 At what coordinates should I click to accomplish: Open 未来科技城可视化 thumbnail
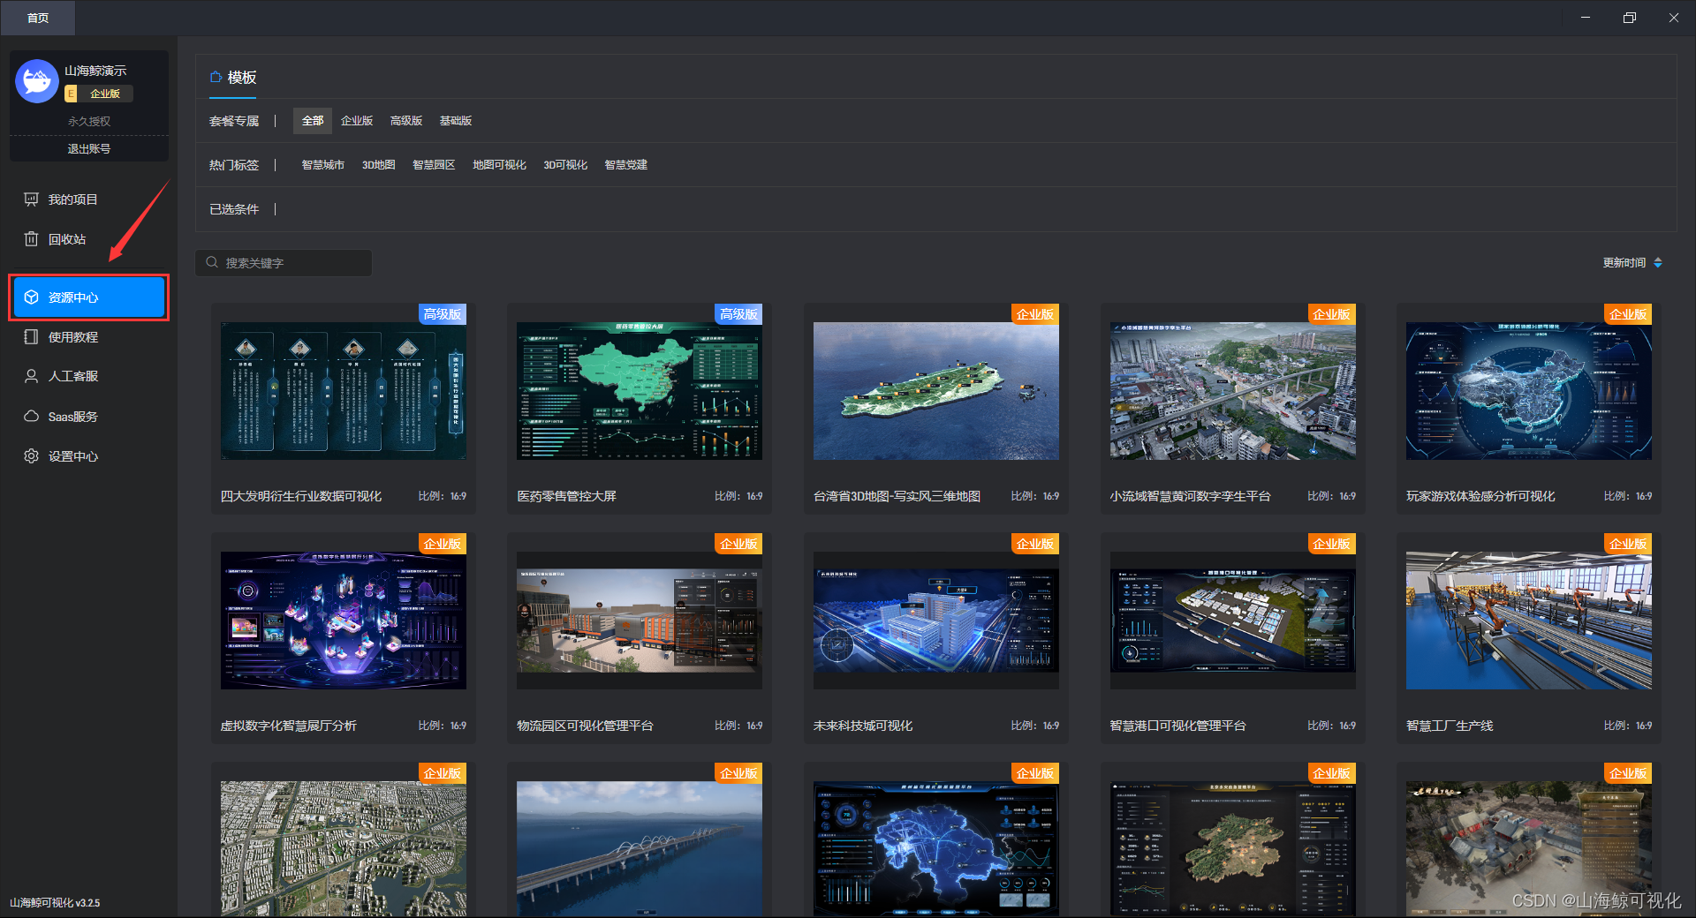click(x=936, y=621)
